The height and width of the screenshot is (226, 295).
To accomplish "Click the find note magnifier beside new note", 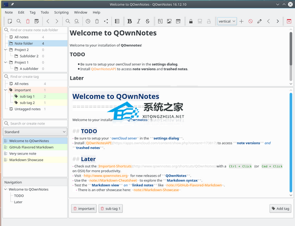I will (18, 21).
